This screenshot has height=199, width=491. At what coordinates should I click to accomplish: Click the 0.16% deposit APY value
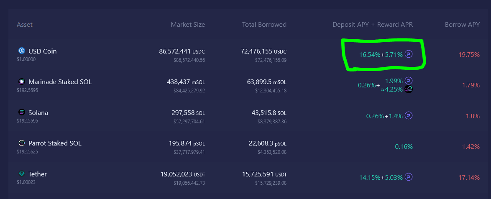click(x=404, y=147)
